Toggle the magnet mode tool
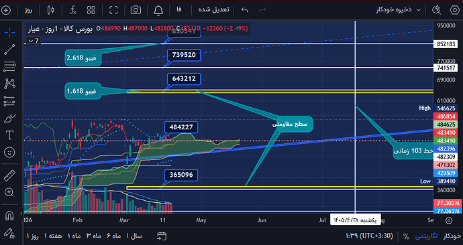The height and width of the screenshot is (245, 463). point(9,216)
